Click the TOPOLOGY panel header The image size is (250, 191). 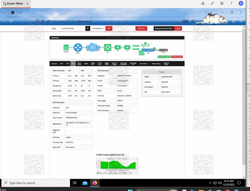pos(117,38)
